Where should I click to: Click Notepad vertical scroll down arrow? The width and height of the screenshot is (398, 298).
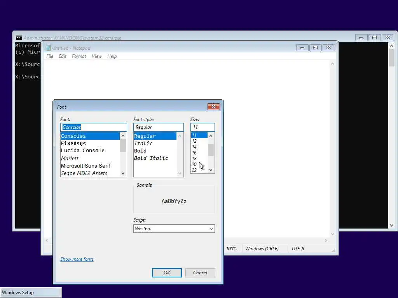[333, 234]
